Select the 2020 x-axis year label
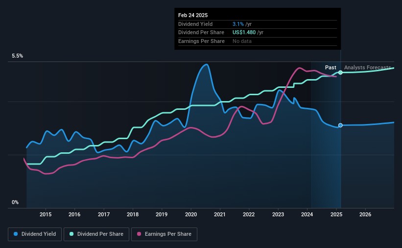Viewport: 402px width, 248px height. click(190, 214)
